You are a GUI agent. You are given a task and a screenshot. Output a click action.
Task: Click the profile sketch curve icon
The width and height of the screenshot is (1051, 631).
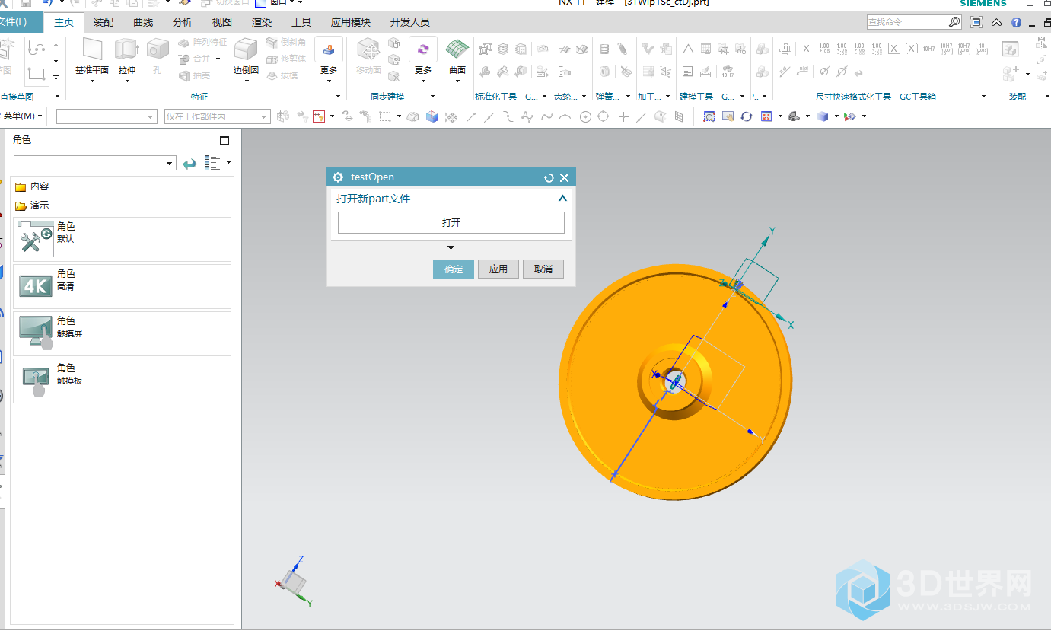point(37,49)
